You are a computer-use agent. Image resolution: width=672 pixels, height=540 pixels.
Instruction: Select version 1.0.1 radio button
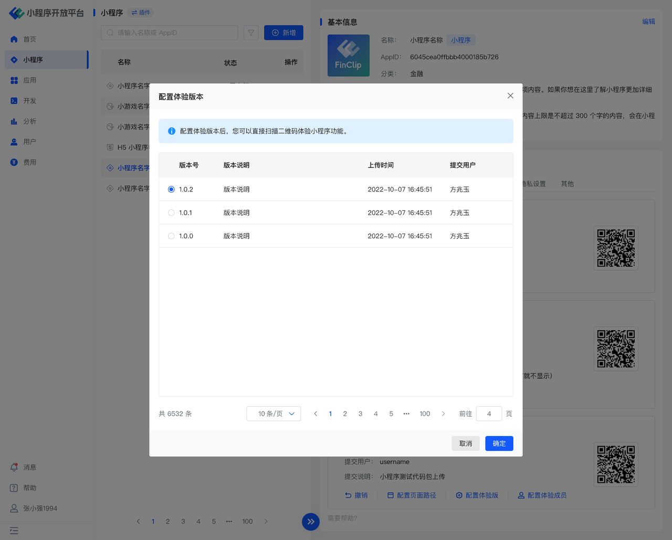click(171, 213)
